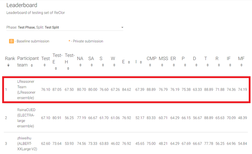
Task: Open the Phase and Split dropdown
Action: point(64,28)
